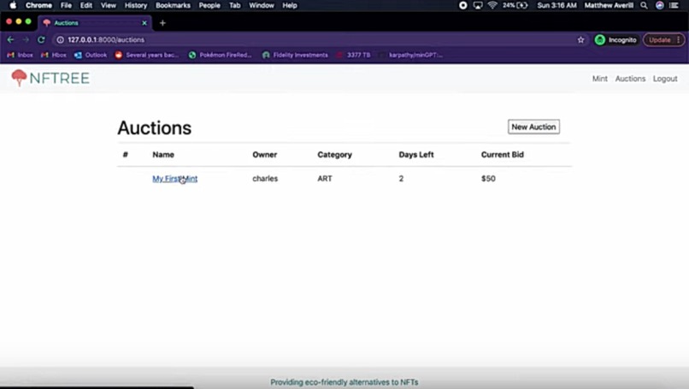This screenshot has width=689, height=389.
Task: Click the Siri icon in menu bar
Action: pyautogui.click(x=660, y=5)
